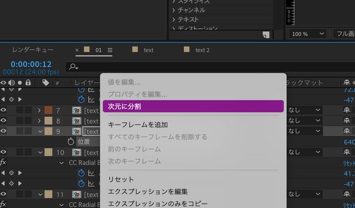Click layer 7 orange label color swatch

48,110
